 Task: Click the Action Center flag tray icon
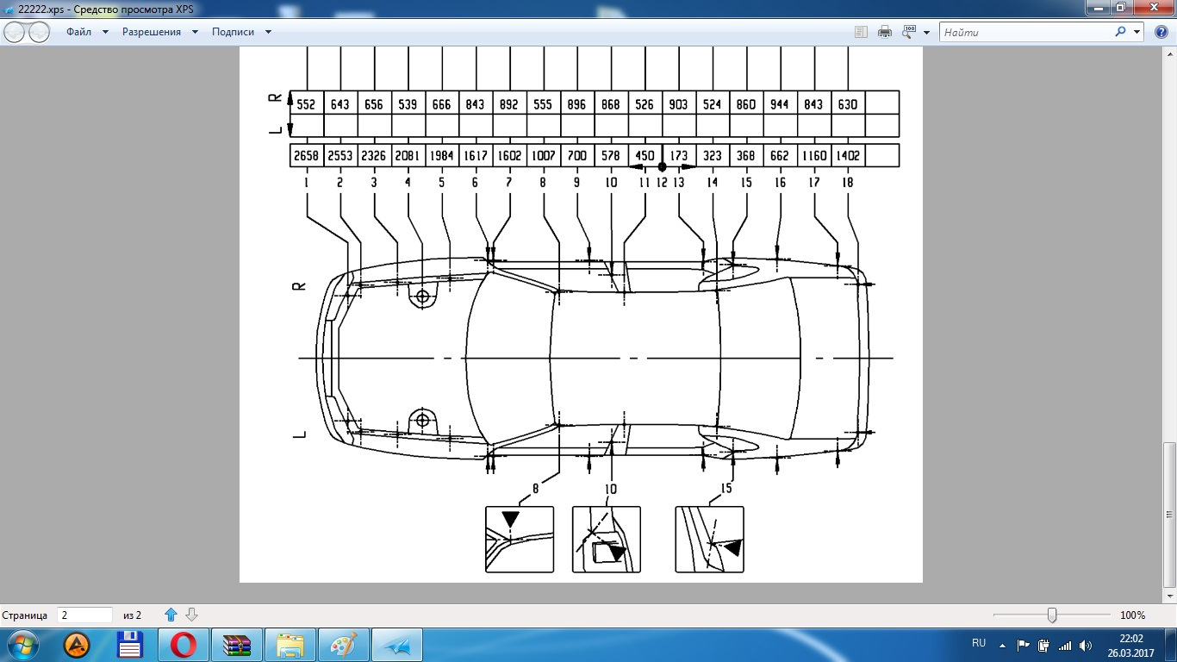point(1024,645)
